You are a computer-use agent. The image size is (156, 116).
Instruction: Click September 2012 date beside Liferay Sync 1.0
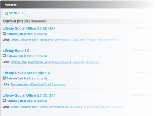point(143,50)
